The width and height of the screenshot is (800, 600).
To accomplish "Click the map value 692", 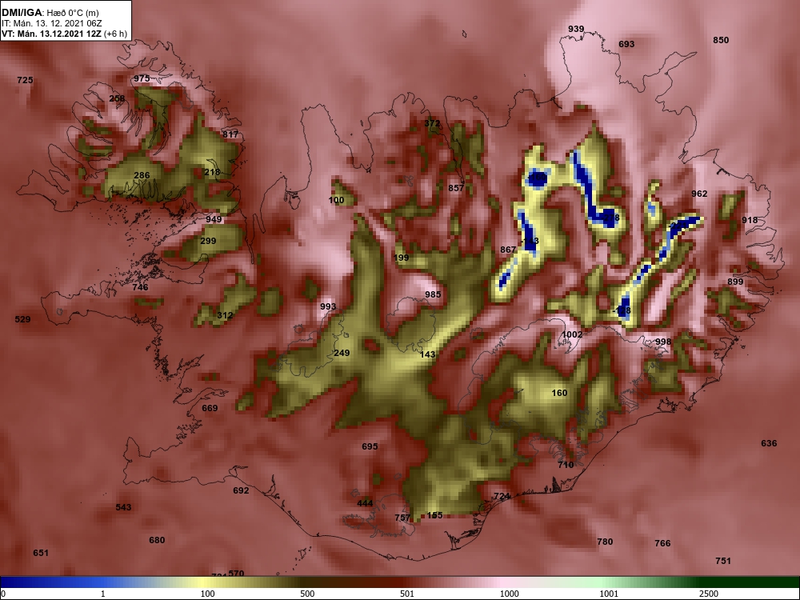I will click(241, 491).
